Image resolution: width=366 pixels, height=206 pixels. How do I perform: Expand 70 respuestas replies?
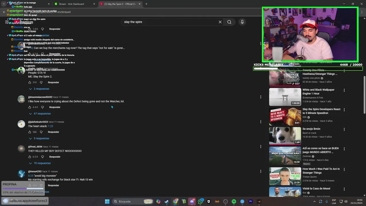[40, 163]
